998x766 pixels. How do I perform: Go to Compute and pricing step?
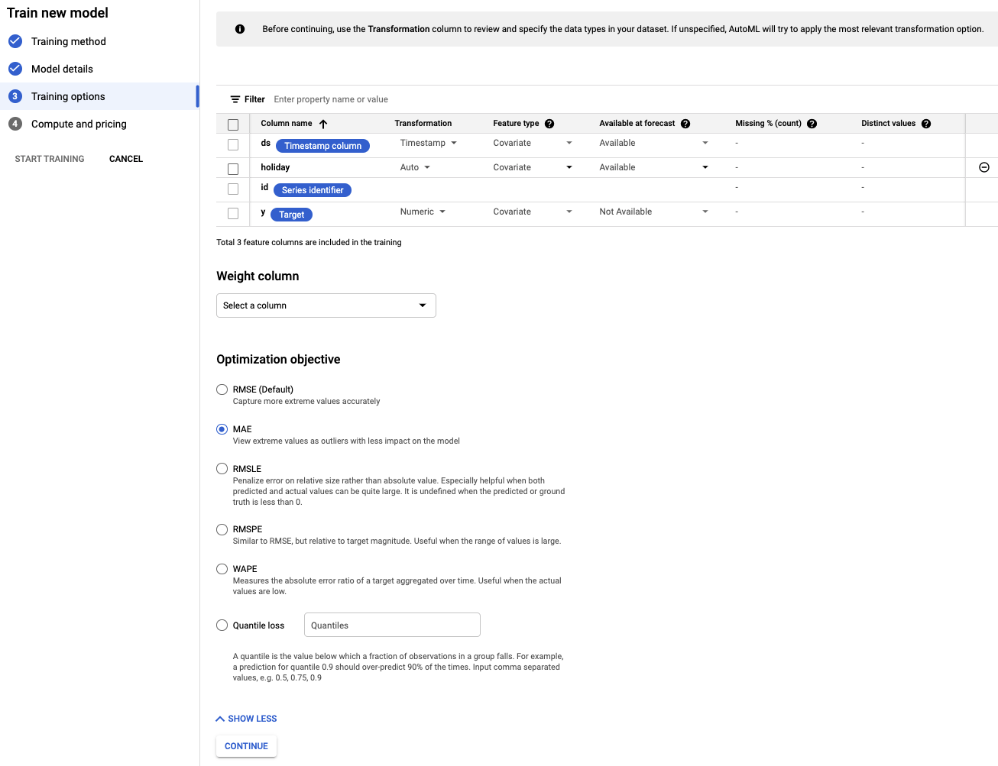click(79, 124)
